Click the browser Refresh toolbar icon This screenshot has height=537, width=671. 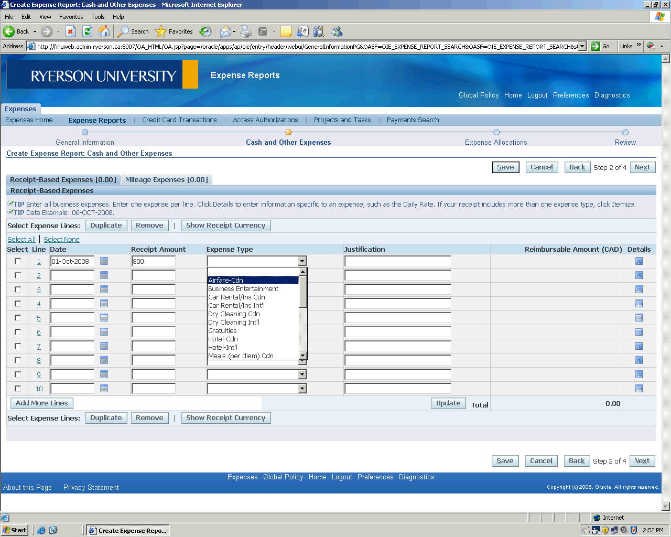(88, 31)
